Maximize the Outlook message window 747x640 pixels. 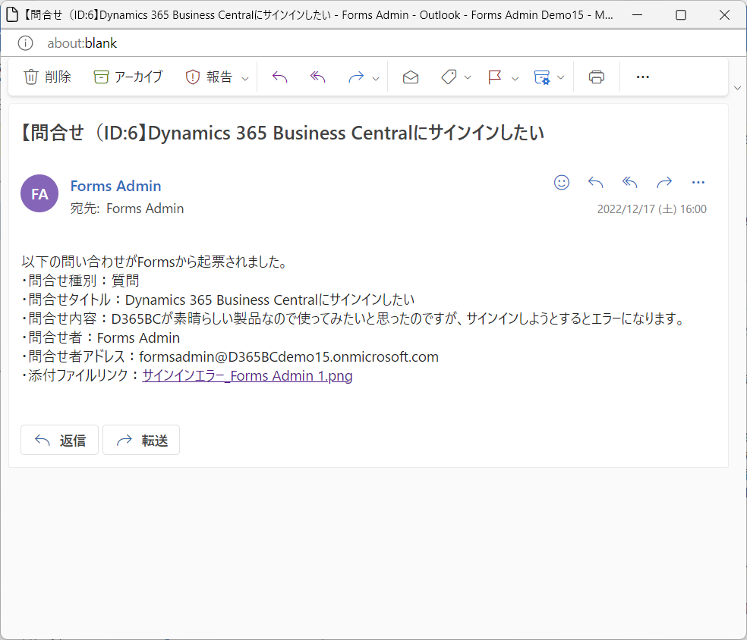(x=681, y=14)
